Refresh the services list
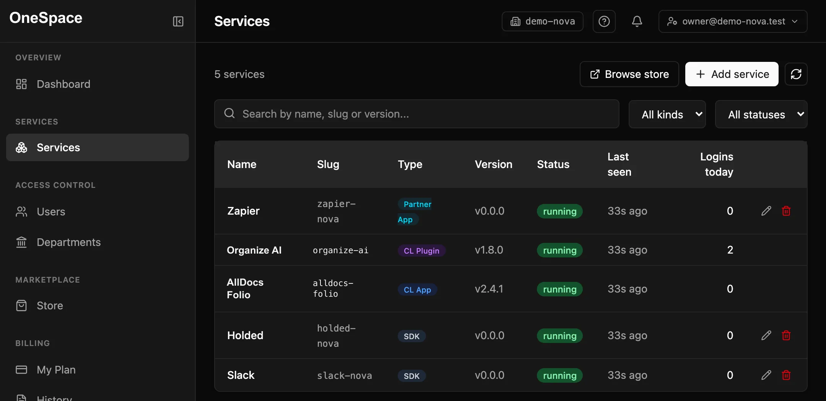Image resolution: width=826 pixels, height=401 pixels. point(796,74)
